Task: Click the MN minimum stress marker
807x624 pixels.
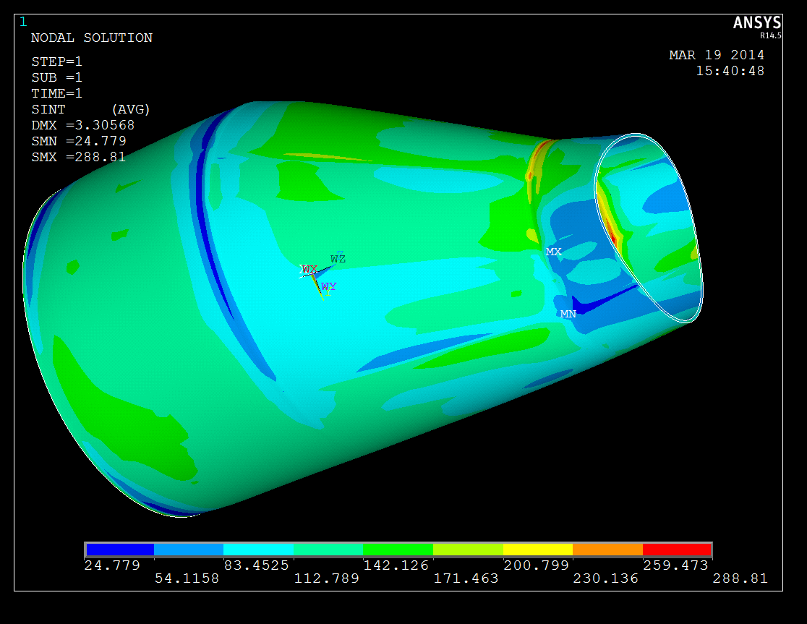Action: tap(568, 314)
